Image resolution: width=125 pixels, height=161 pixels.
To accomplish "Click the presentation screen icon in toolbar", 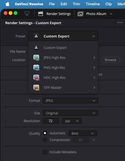I will (x=27, y=14).
